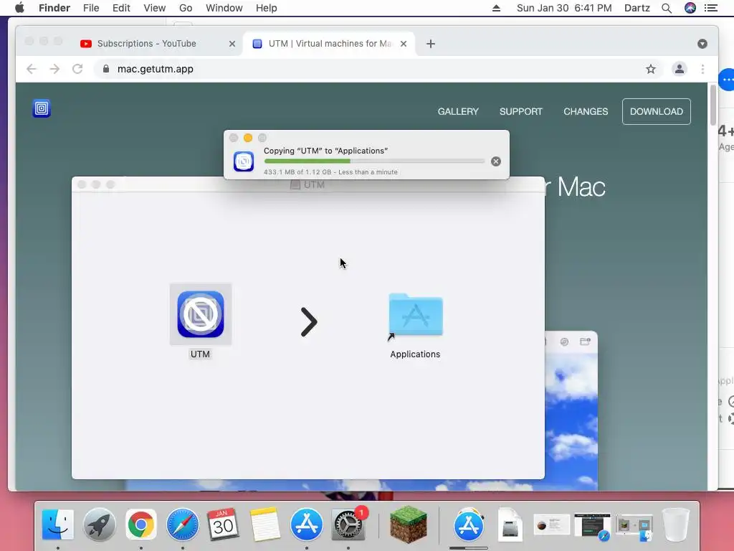Open Chrome profile avatar menu
This screenshot has width=734, height=551.
(x=680, y=70)
